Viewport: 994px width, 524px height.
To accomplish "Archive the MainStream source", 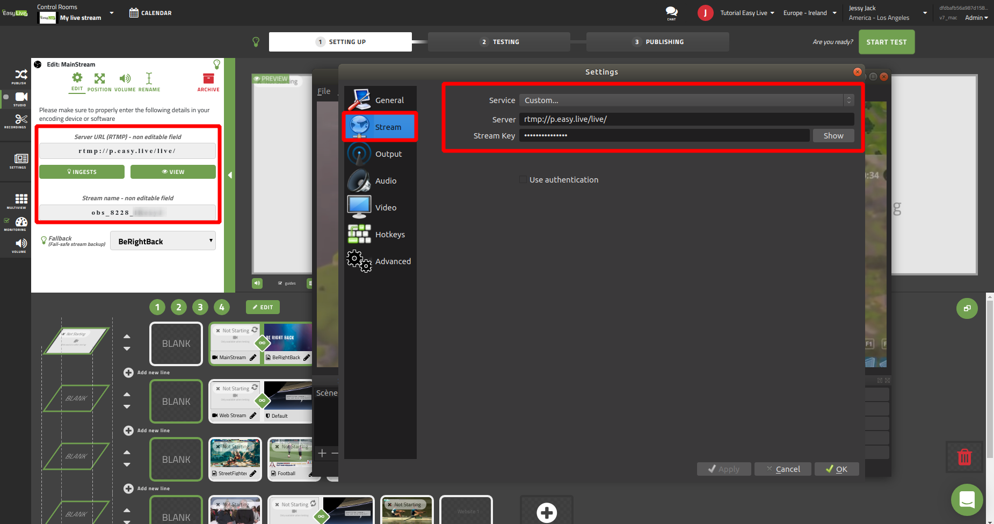I will pos(208,82).
